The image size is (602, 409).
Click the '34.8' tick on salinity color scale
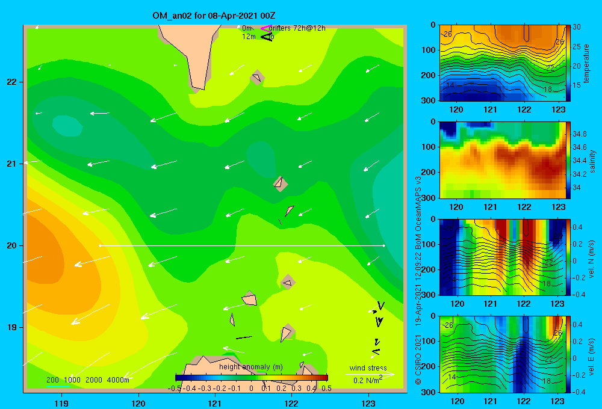(x=579, y=134)
